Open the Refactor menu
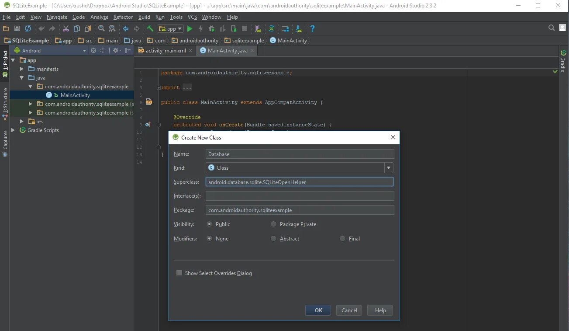The width and height of the screenshot is (569, 331). [x=123, y=17]
